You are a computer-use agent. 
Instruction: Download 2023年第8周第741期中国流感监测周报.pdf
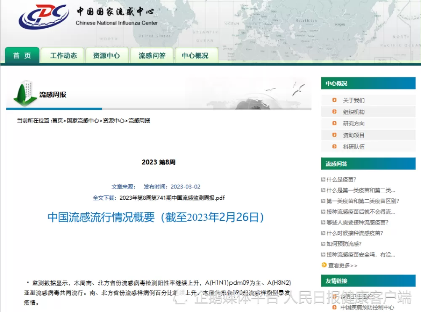[172, 198]
